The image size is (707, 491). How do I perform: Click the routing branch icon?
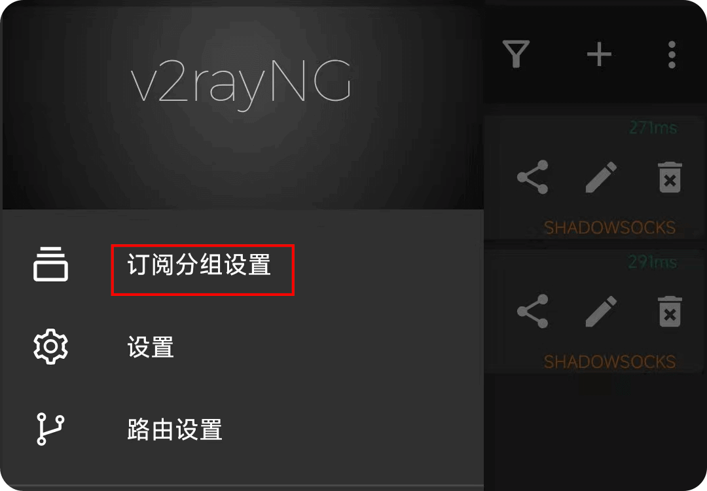(x=50, y=429)
